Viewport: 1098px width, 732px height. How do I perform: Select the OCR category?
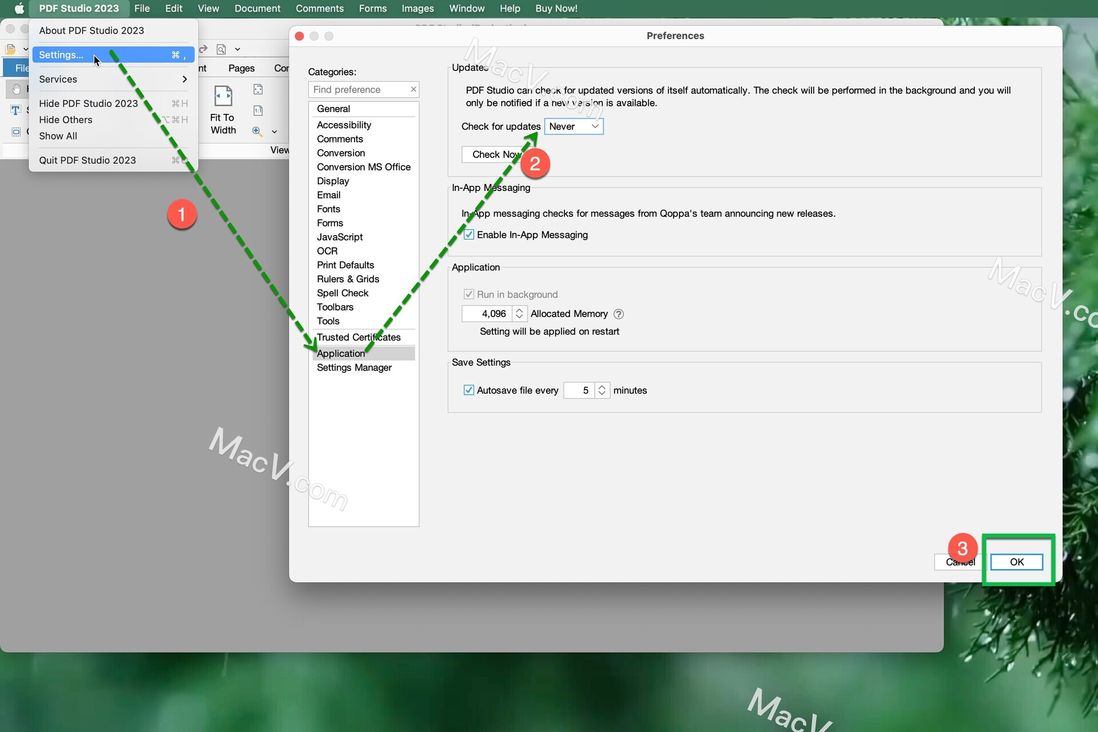363,251
